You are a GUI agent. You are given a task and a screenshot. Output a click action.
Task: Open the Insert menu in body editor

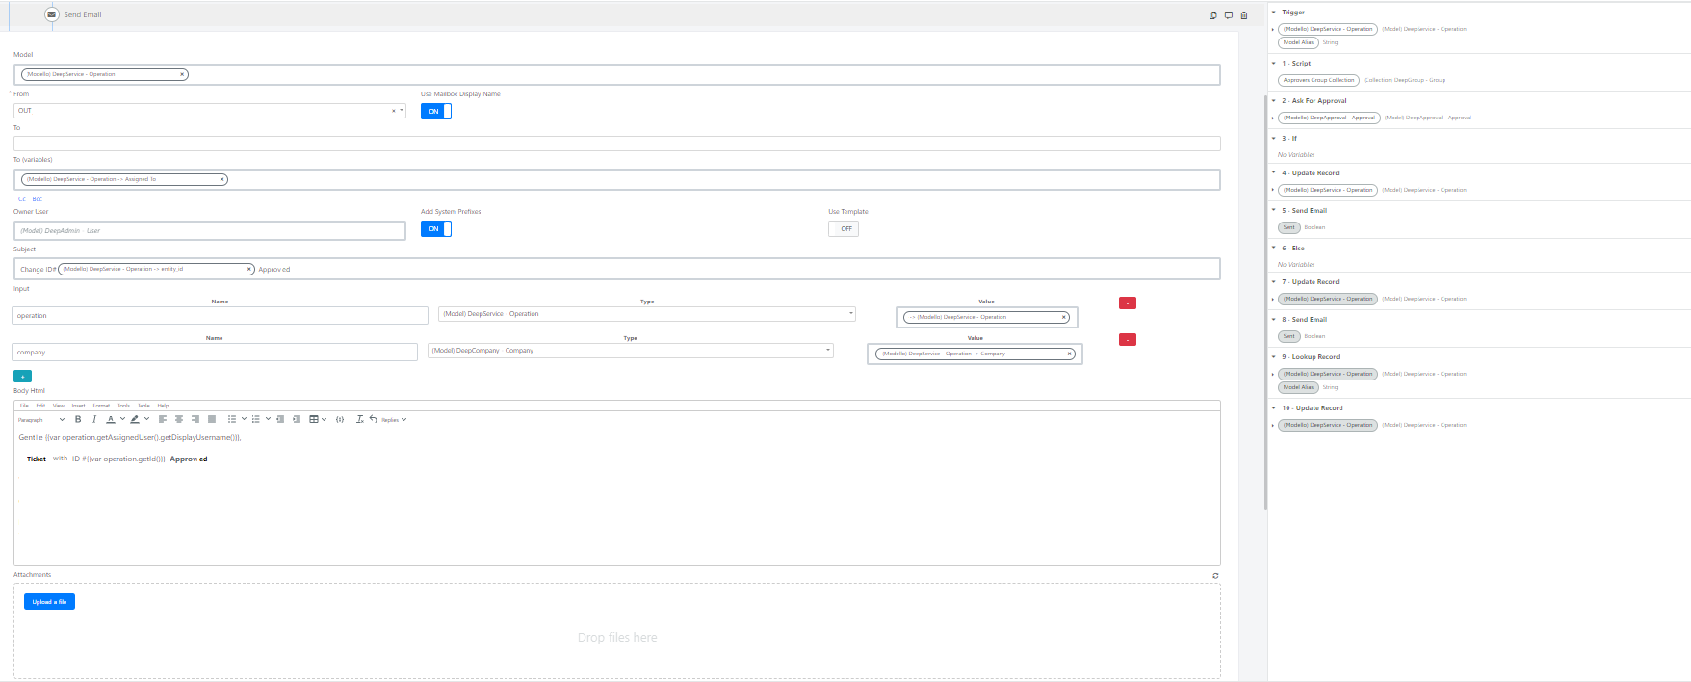78,406
